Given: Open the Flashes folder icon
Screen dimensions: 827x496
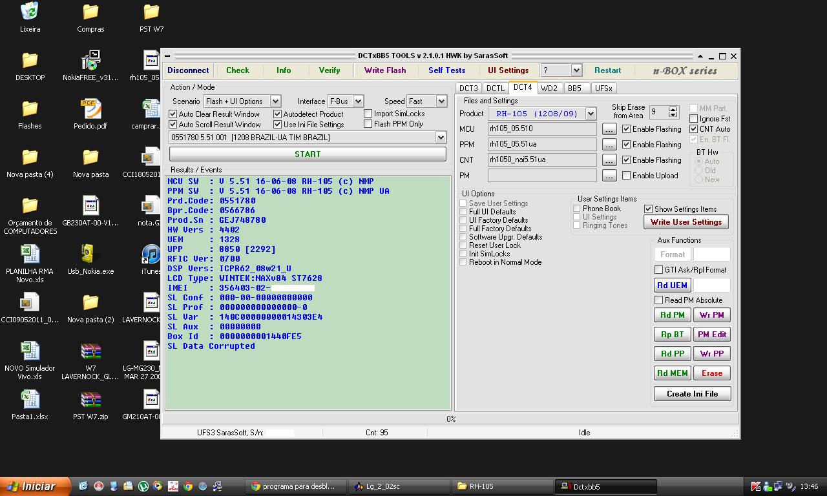Looking at the screenshot, I should click(x=30, y=109).
